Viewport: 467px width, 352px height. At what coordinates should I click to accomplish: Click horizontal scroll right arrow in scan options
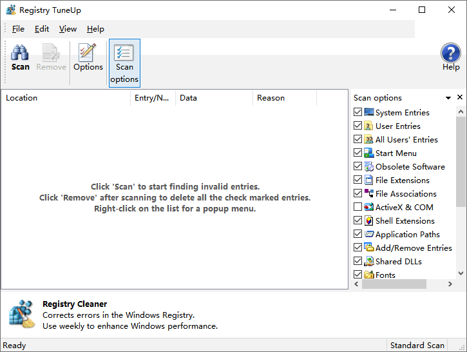[450, 284]
